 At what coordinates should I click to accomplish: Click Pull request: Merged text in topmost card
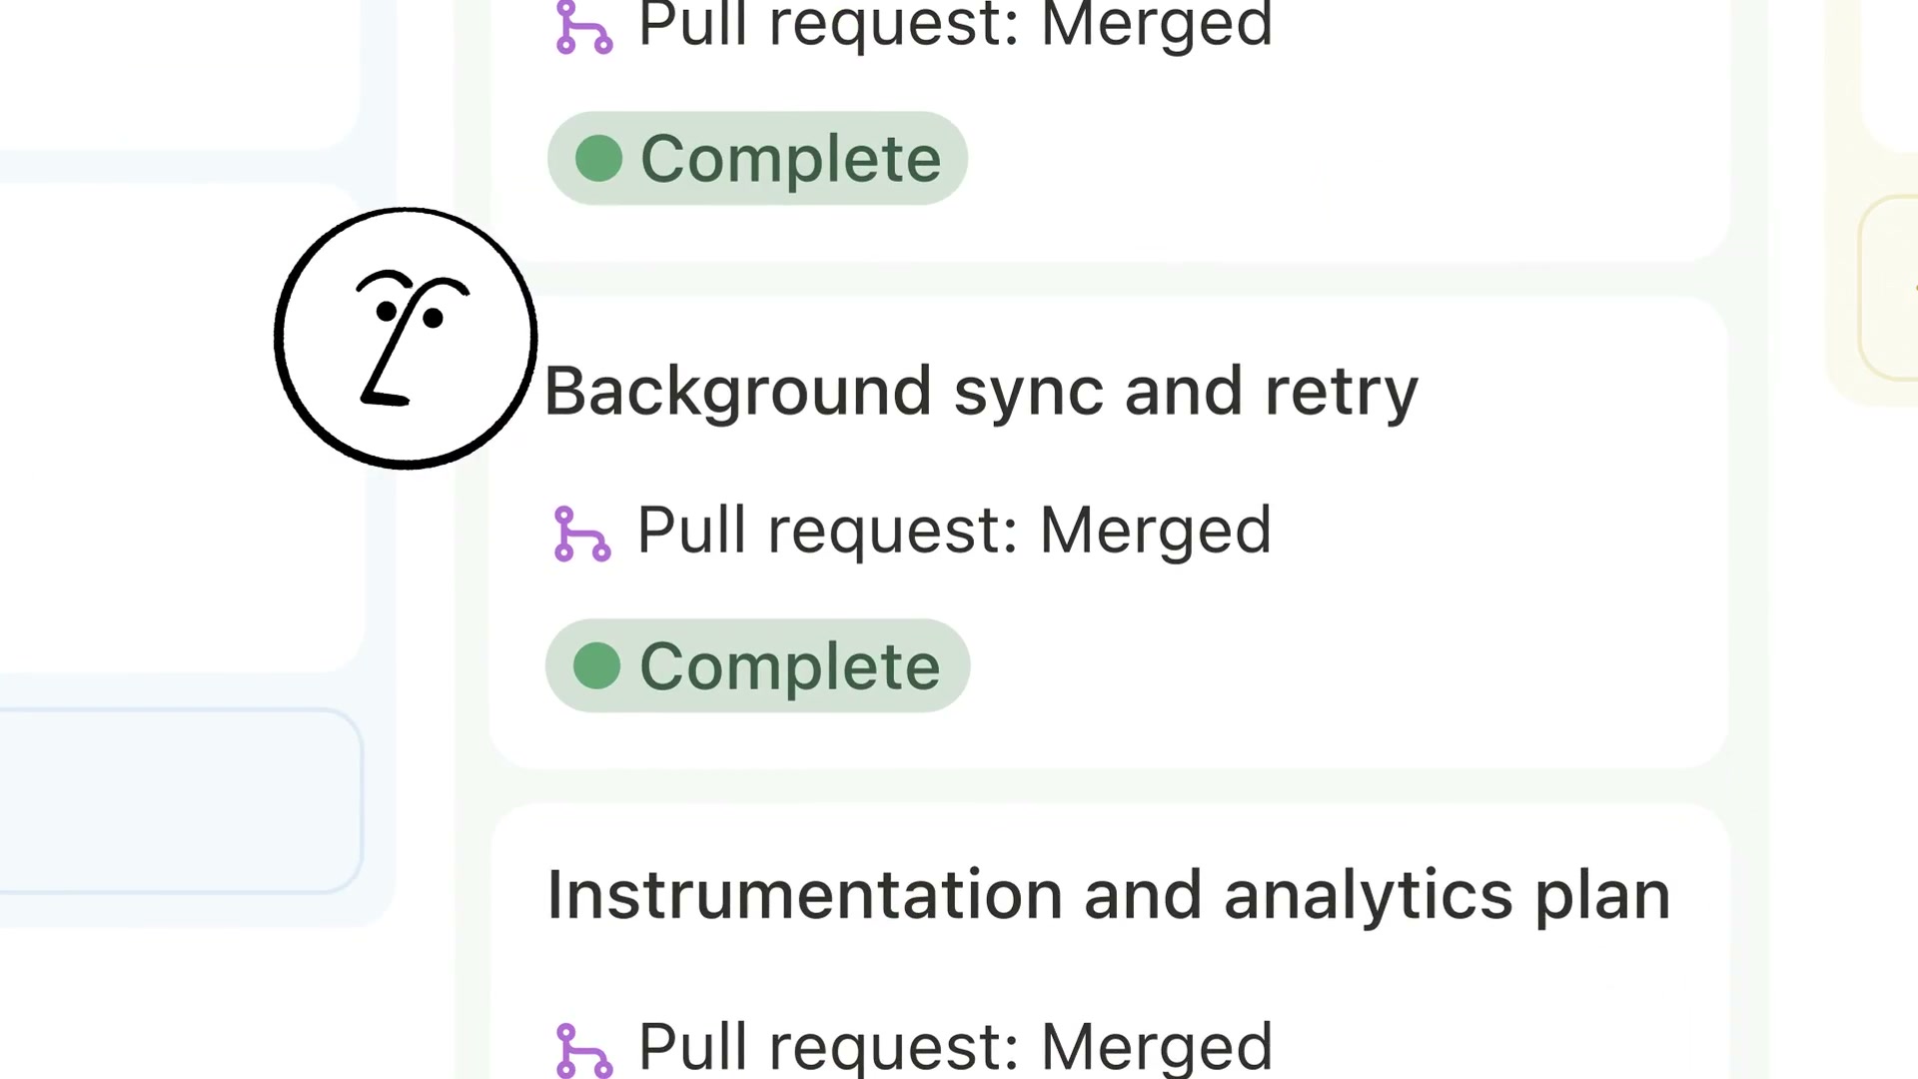(x=955, y=24)
